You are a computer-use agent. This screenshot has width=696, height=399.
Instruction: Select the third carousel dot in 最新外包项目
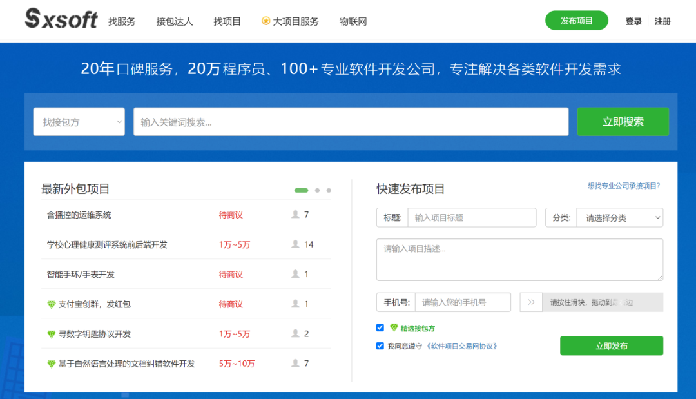click(329, 190)
